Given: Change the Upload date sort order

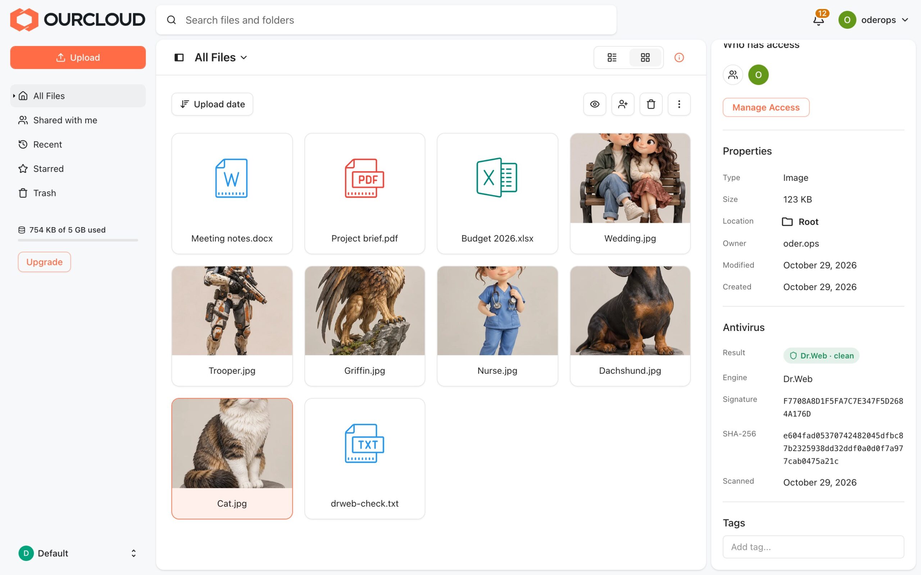Looking at the screenshot, I should coord(212,104).
